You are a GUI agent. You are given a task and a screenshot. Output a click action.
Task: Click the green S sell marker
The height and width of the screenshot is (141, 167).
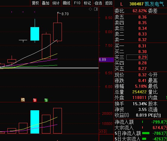(x=46, y=100)
